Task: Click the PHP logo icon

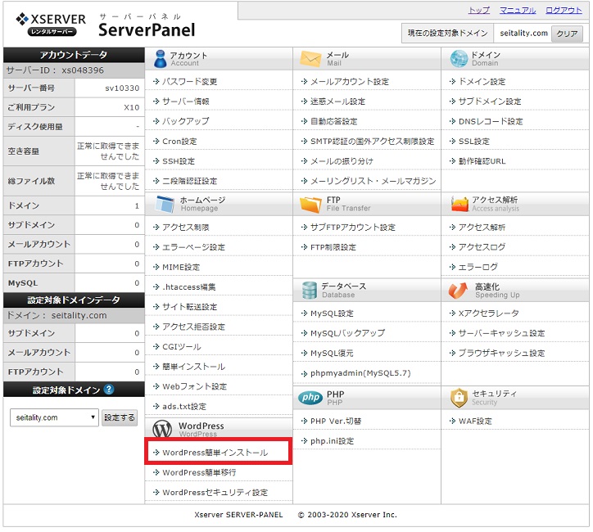Action: [310, 398]
